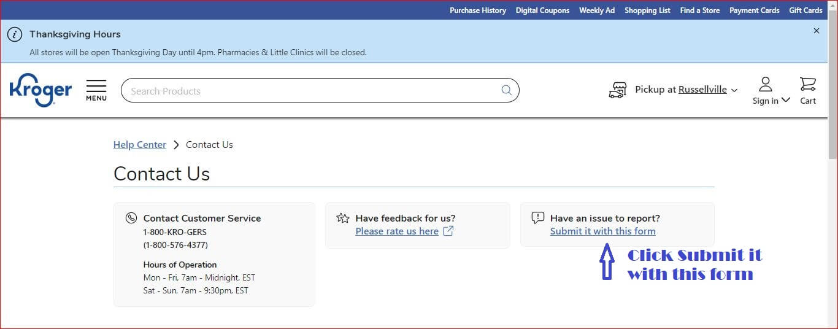Screen dimensions: 838x329
Task: Click the external link icon after rate us
Action: point(448,231)
